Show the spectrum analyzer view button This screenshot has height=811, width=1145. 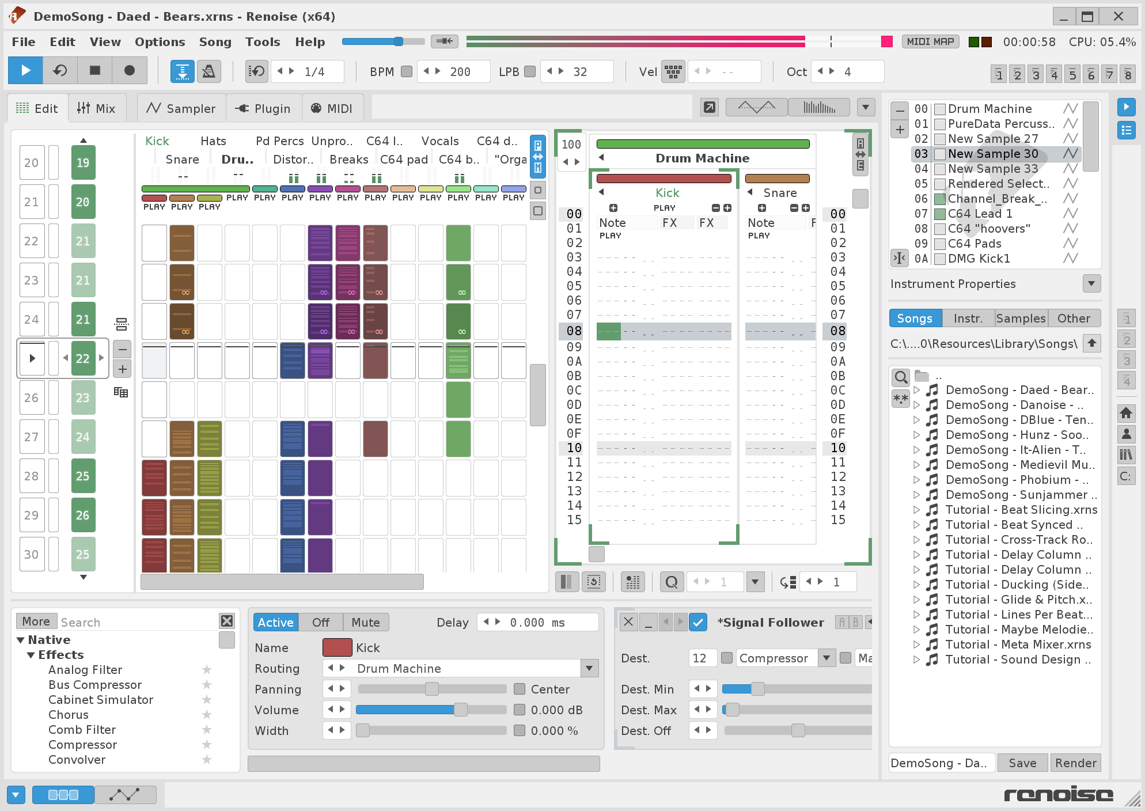pyautogui.click(x=818, y=107)
